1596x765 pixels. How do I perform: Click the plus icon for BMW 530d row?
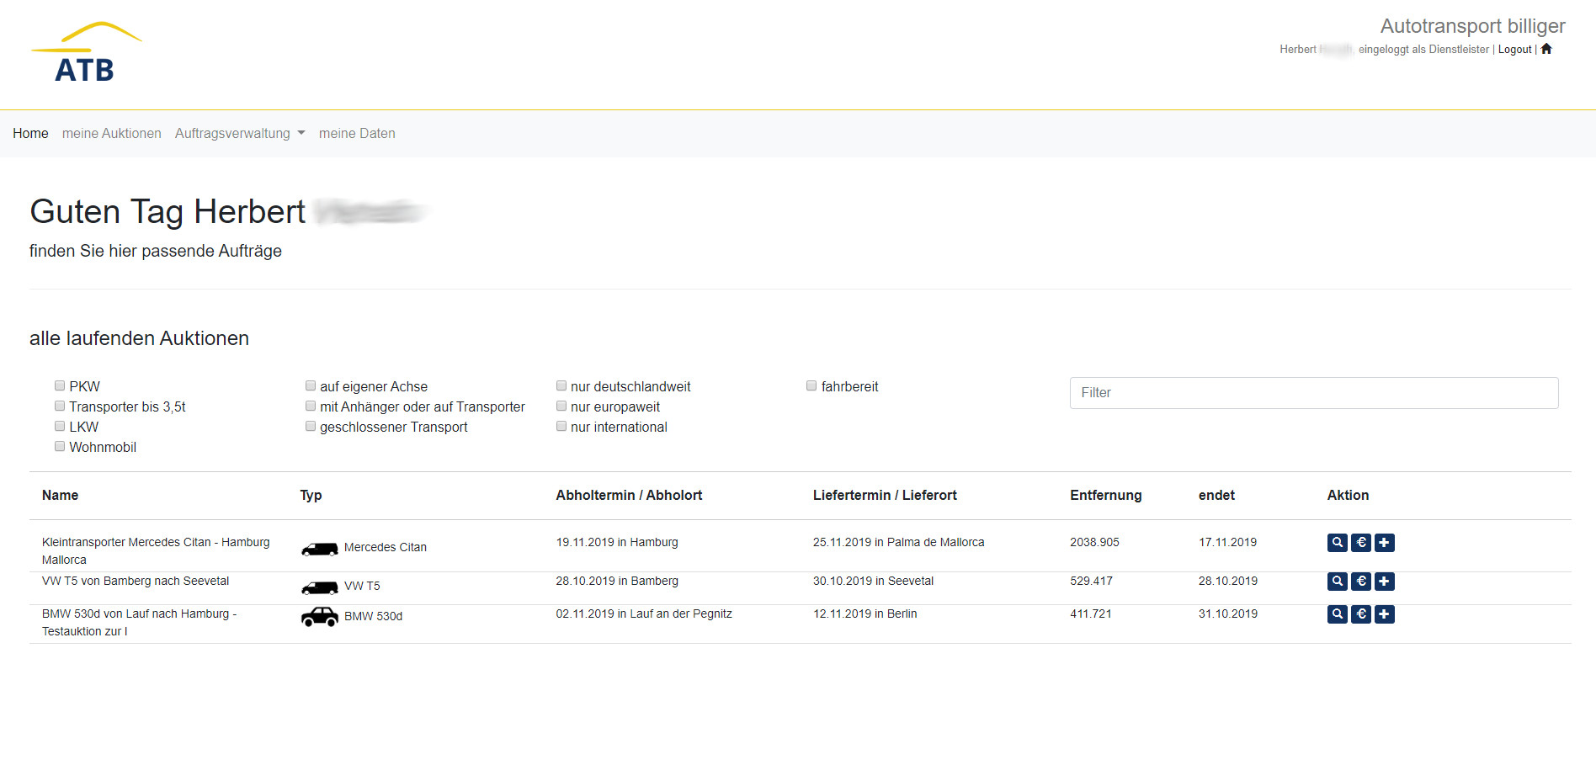(1384, 614)
